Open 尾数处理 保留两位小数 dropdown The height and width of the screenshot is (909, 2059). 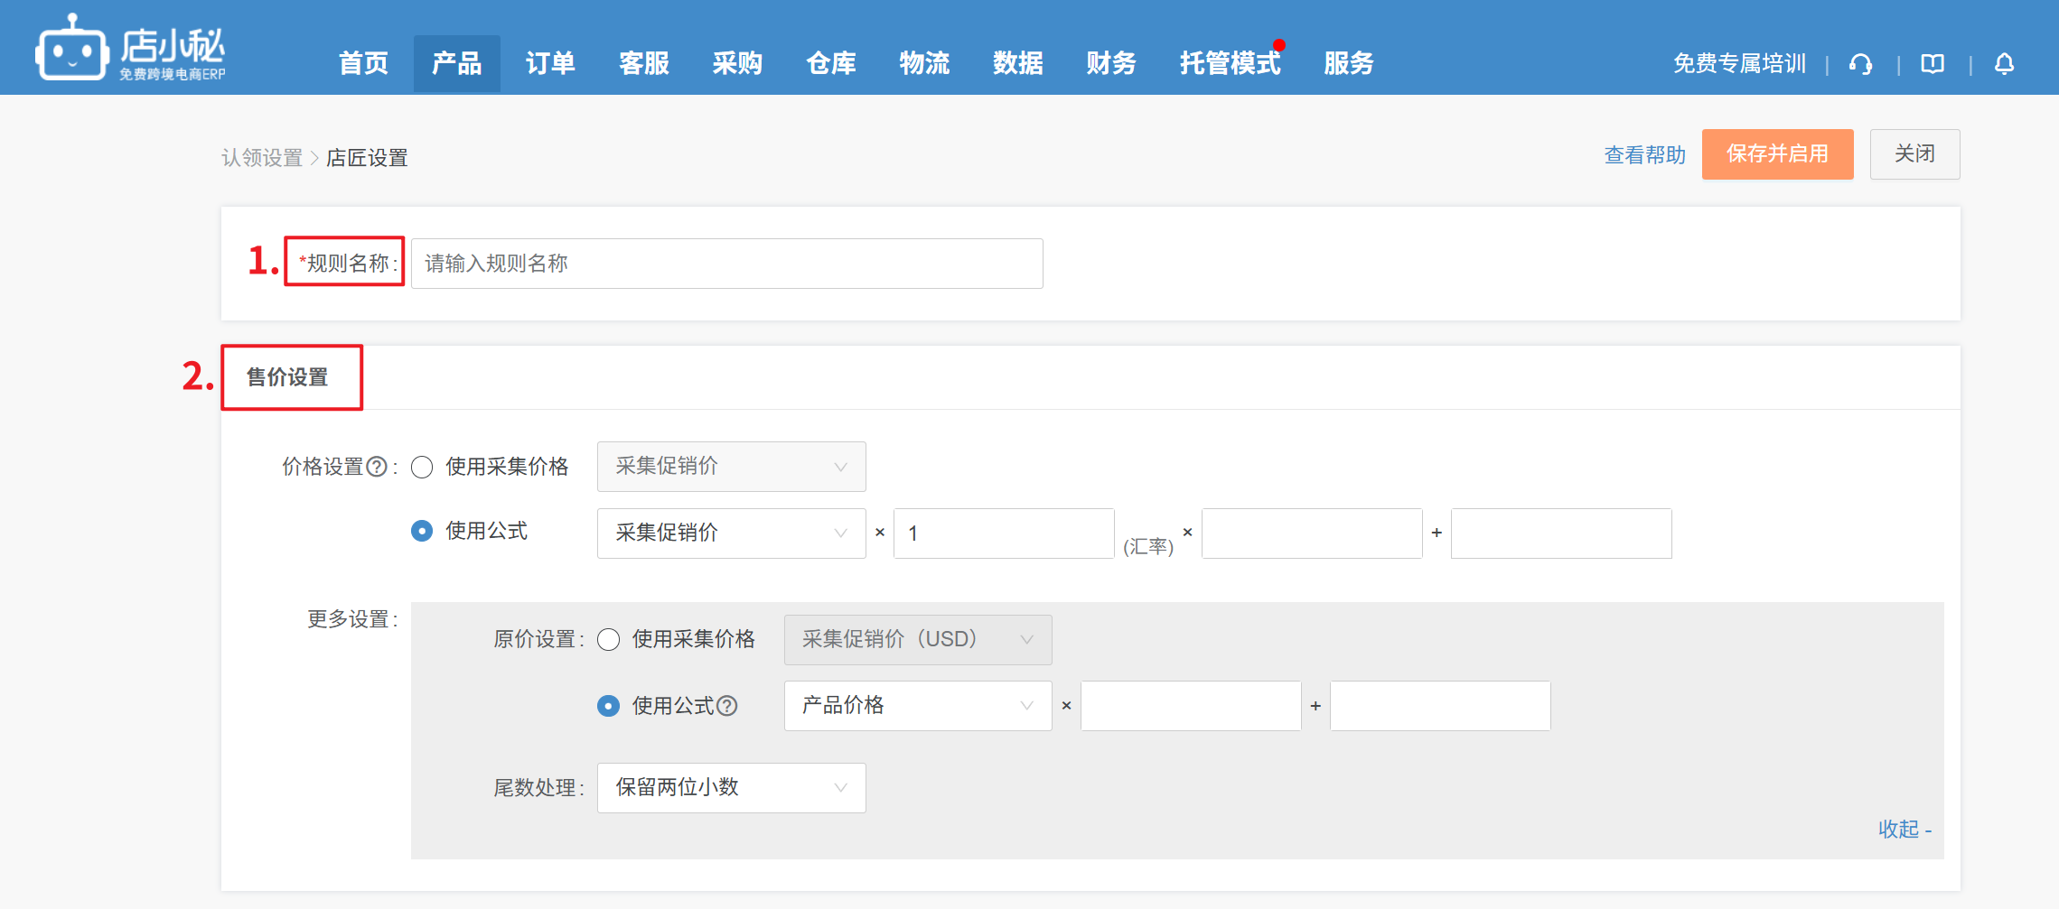tap(731, 788)
